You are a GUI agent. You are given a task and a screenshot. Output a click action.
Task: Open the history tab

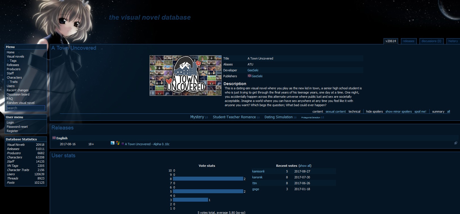coord(453,41)
